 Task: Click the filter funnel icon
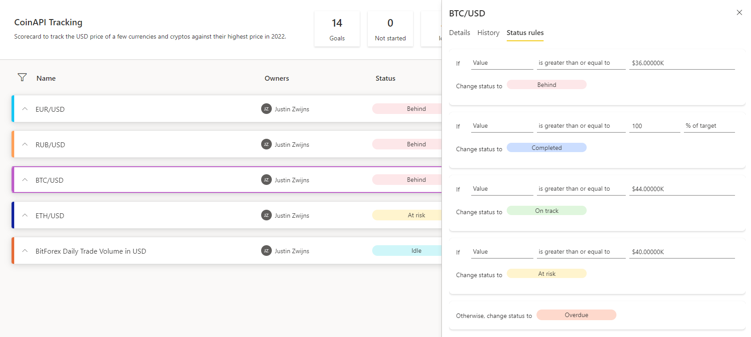(x=22, y=78)
